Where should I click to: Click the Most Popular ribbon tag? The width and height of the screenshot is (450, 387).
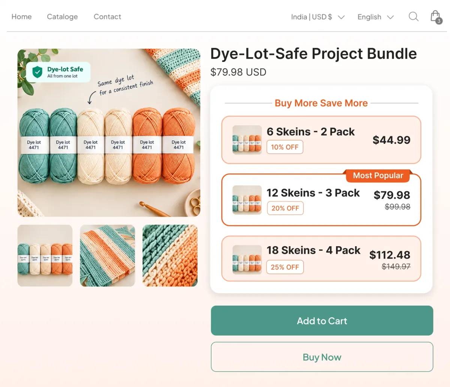pyautogui.click(x=378, y=176)
